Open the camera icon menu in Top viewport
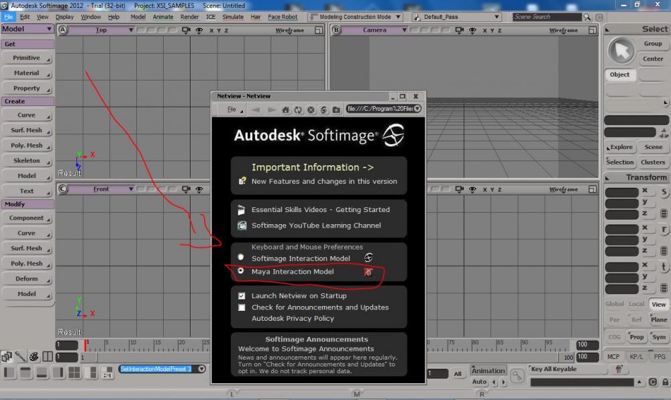The width and height of the screenshot is (671, 400). [x=186, y=30]
